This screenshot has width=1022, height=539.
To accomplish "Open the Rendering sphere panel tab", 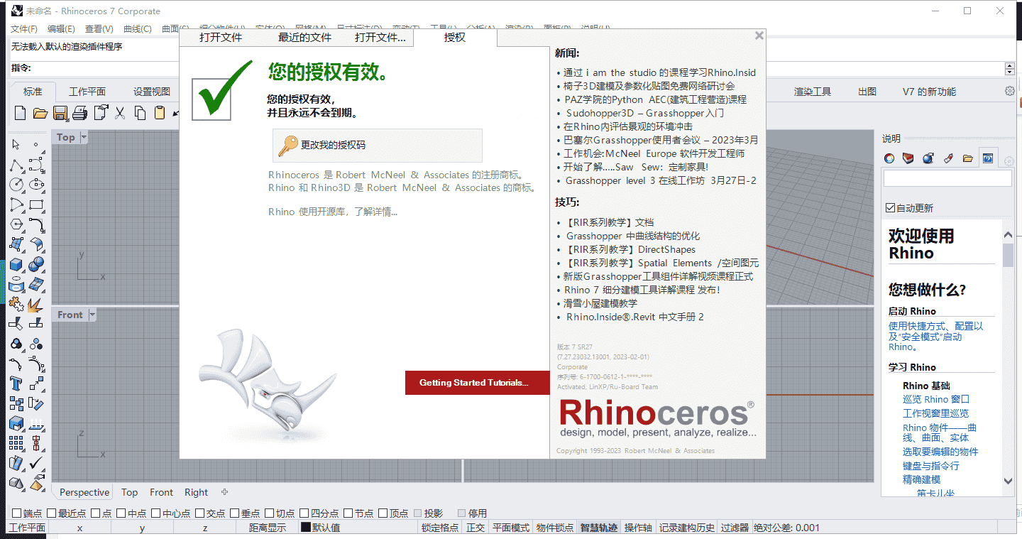I will [928, 158].
